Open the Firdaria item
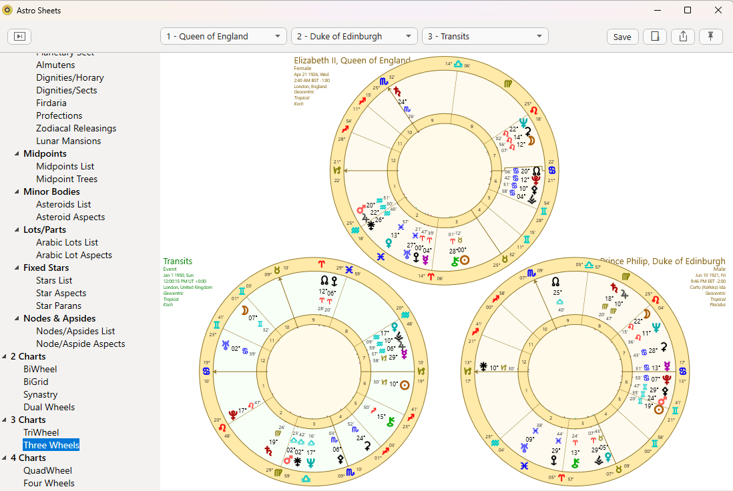 (51, 103)
